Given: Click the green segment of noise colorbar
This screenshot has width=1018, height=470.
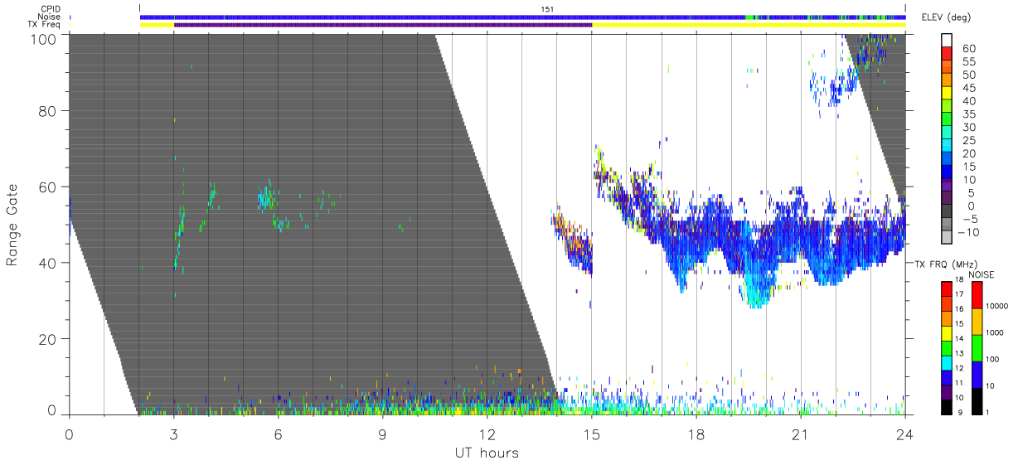Looking at the screenshot, I should 976,346.
